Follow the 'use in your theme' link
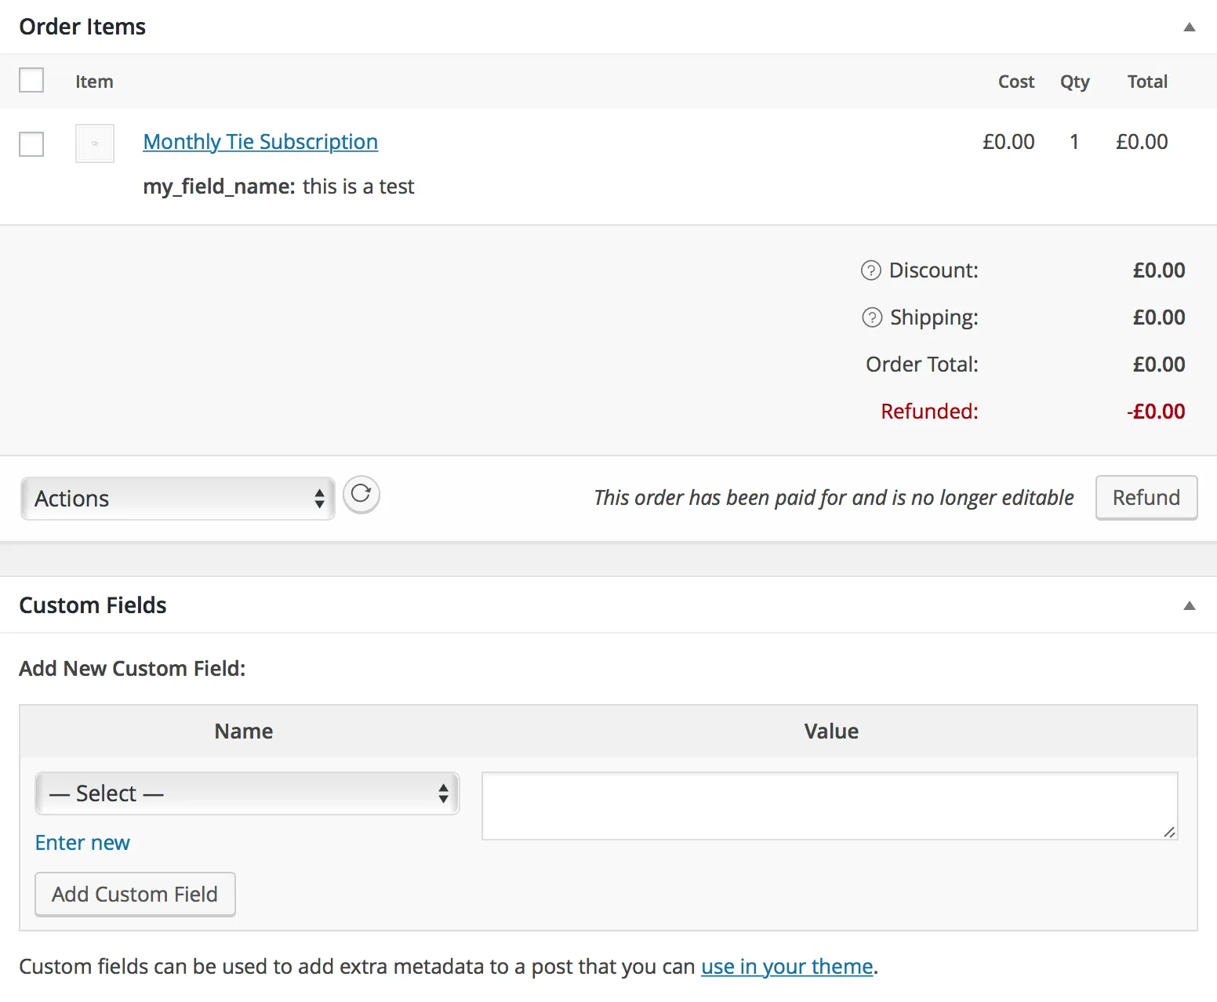The height and width of the screenshot is (1002, 1217). 787,967
